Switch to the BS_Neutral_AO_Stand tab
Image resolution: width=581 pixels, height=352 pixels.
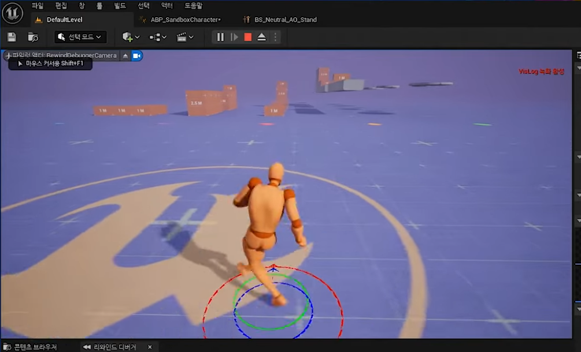tap(286, 20)
